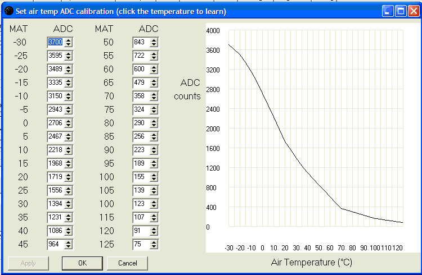Image resolution: width=422 pixels, height=275 pixels.
Task: Click the MAT temperature label -30
Action: click(x=20, y=42)
